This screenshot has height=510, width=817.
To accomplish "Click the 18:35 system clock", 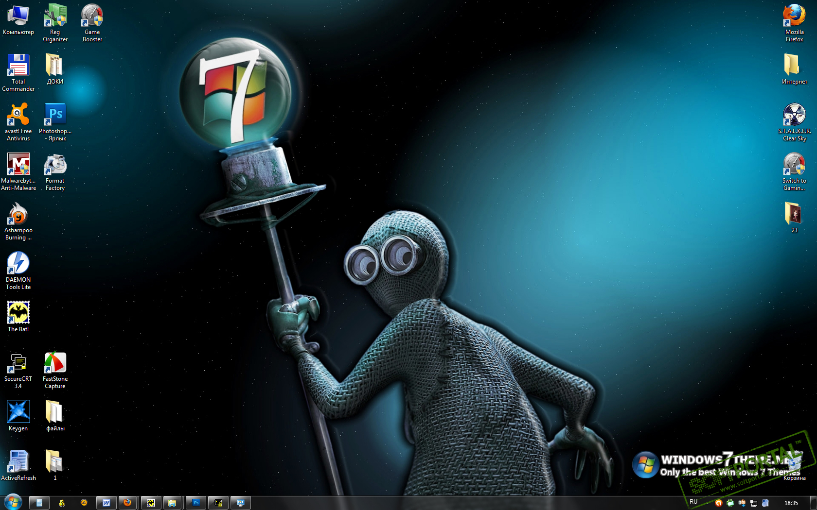I will click(x=791, y=503).
